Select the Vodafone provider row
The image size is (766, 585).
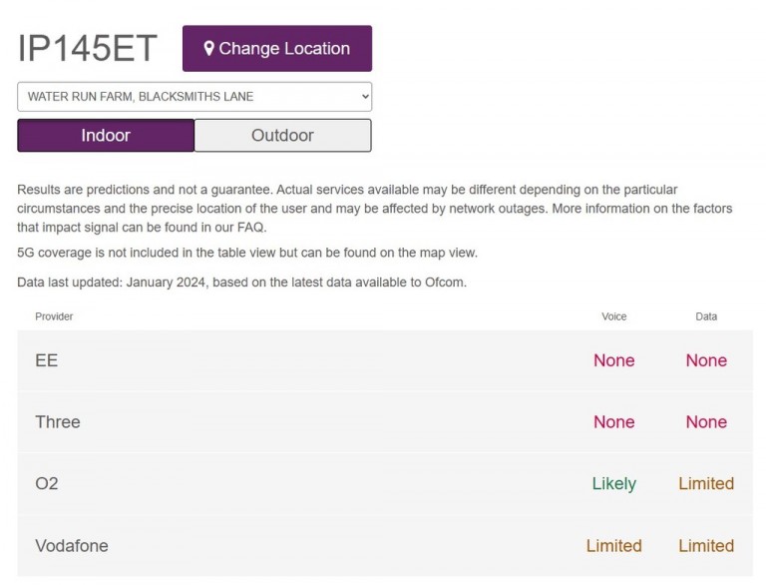click(x=385, y=545)
